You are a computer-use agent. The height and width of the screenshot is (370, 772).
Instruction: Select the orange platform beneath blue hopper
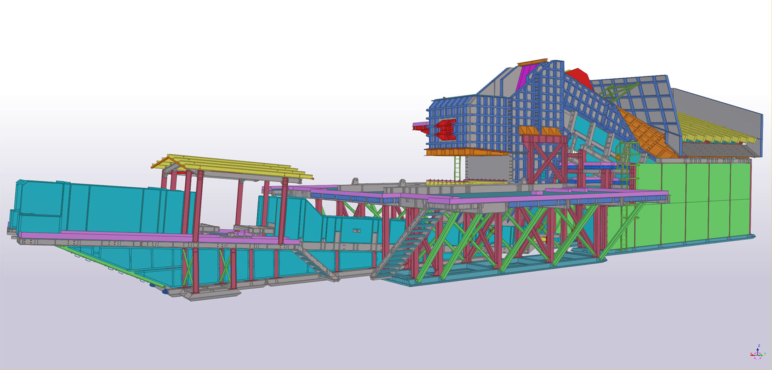[465, 152]
